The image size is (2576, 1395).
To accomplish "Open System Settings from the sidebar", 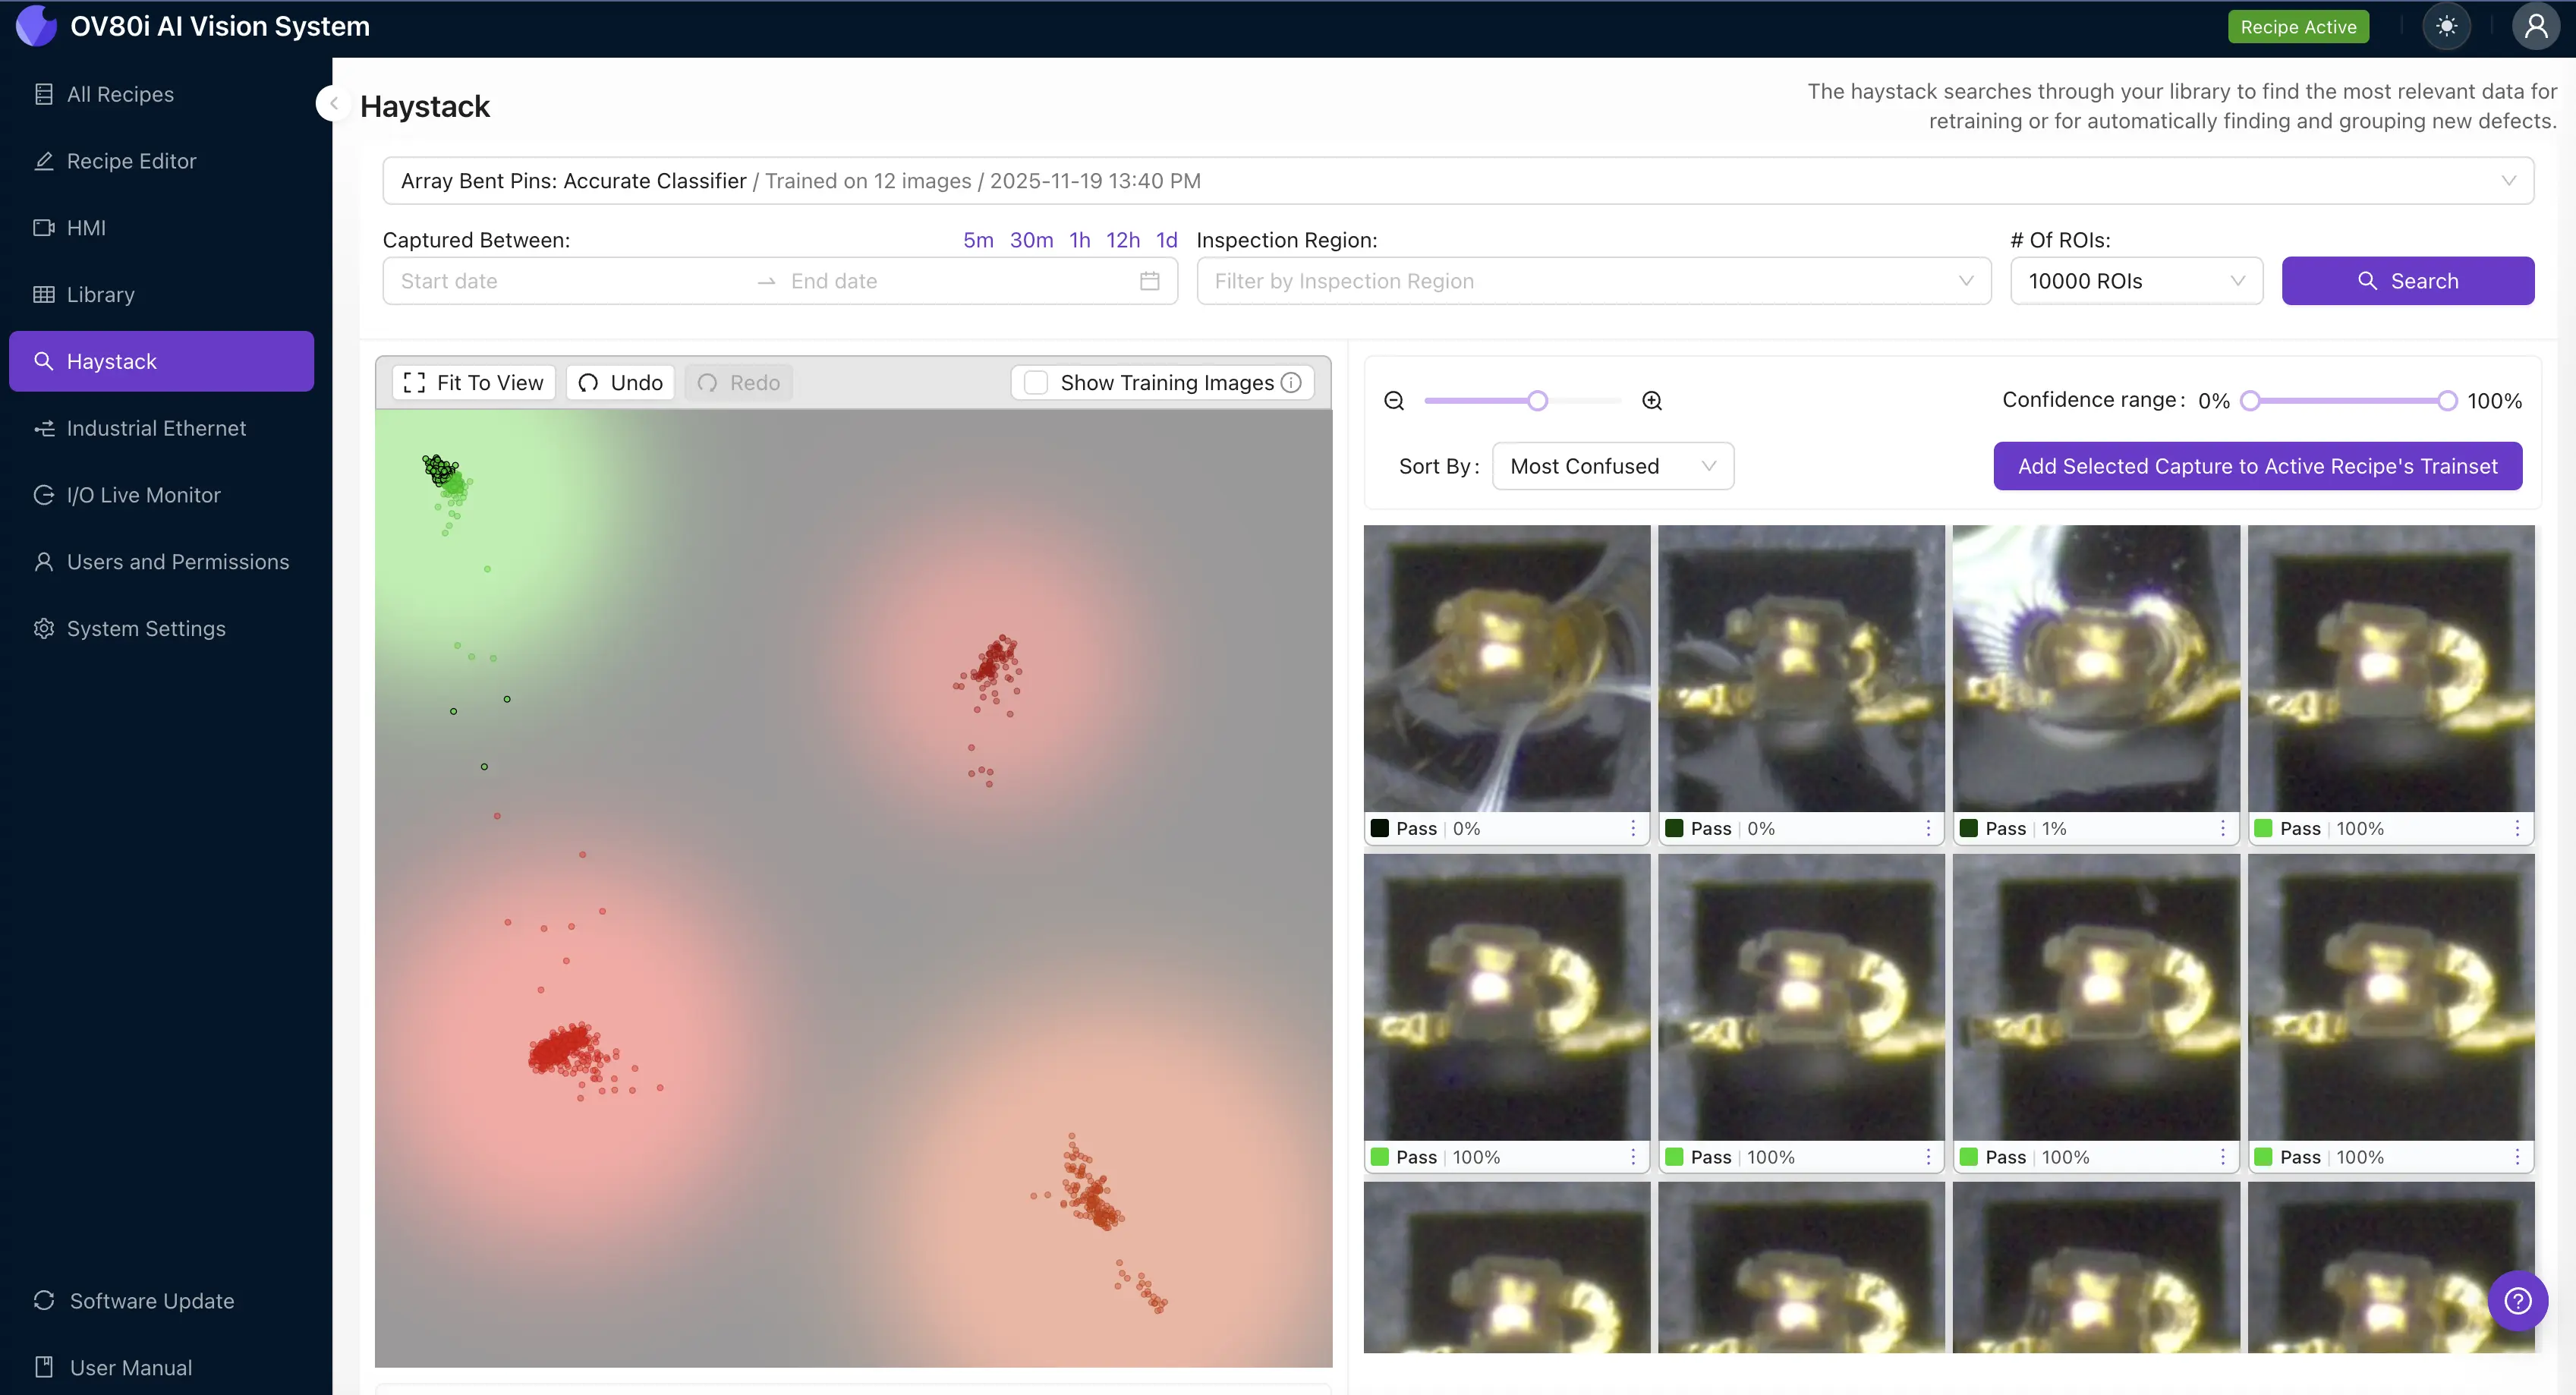I will (146, 628).
